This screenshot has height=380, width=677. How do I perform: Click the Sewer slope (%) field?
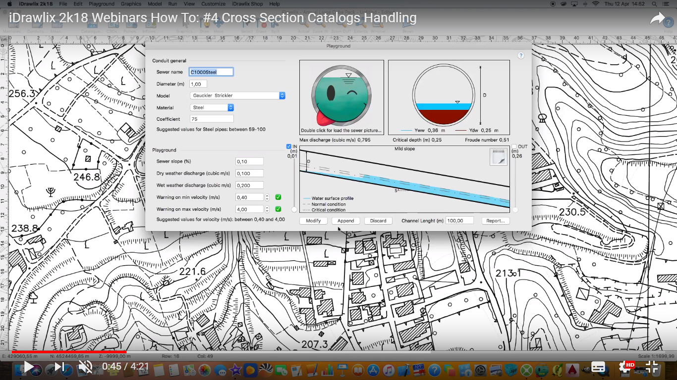[249, 161]
